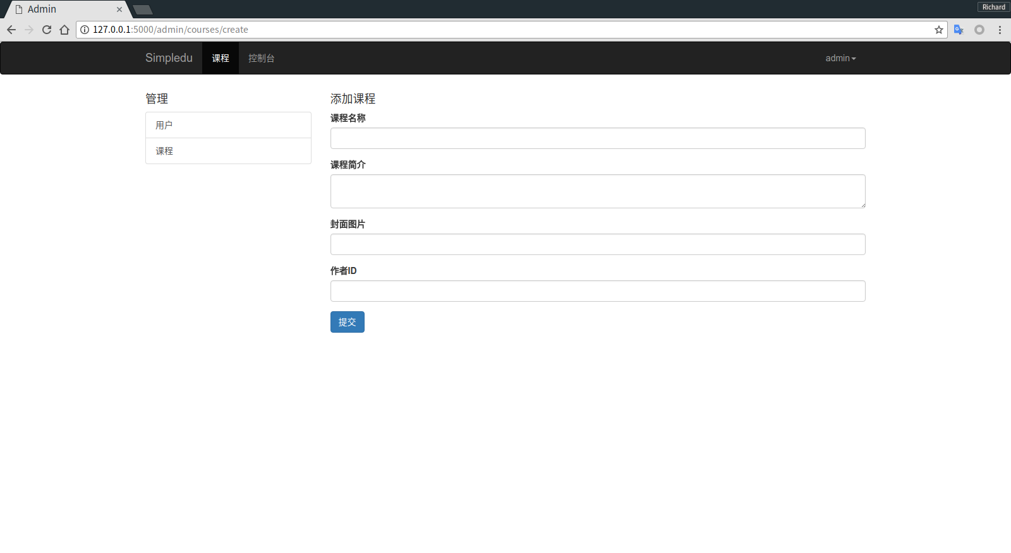Focus the URL address bar

[512, 30]
